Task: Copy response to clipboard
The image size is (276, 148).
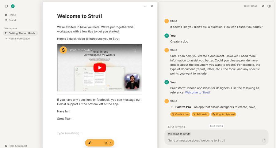Action: click(x=224, y=114)
